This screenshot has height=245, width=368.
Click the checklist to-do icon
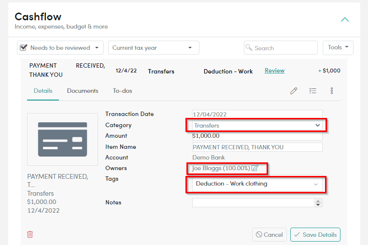tap(312, 91)
